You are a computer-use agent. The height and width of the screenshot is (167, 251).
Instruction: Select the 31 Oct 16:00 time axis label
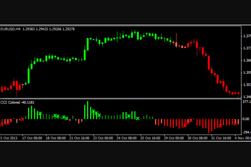click(221, 138)
